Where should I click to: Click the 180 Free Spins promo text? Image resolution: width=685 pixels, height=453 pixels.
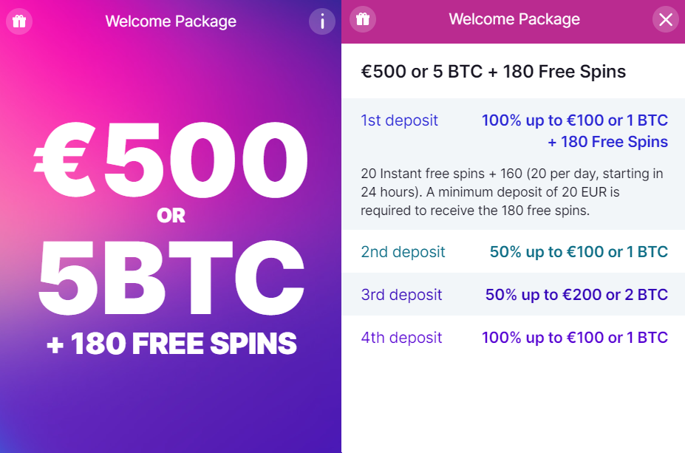coord(170,343)
